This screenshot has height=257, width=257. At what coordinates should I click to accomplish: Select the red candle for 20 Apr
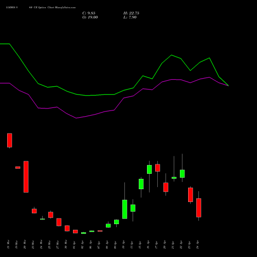pyautogui.click(x=166, y=187)
